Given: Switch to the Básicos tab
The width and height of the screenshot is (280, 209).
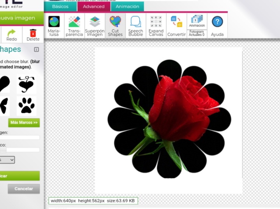Looking at the screenshot, I should point(60,7).
